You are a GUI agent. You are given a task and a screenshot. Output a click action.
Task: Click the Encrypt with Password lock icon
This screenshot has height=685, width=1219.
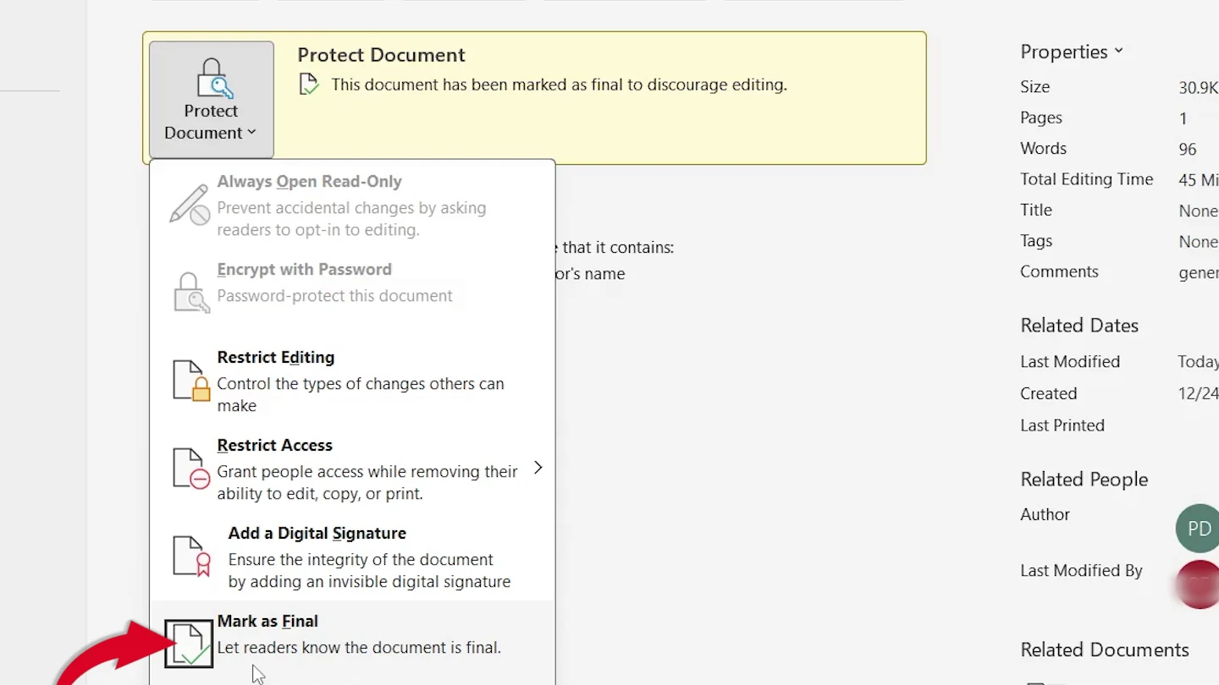click(191, 293)
